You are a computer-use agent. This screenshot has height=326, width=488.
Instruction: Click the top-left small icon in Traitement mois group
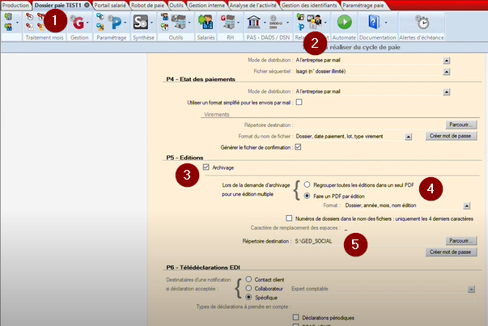coord(30,17)
